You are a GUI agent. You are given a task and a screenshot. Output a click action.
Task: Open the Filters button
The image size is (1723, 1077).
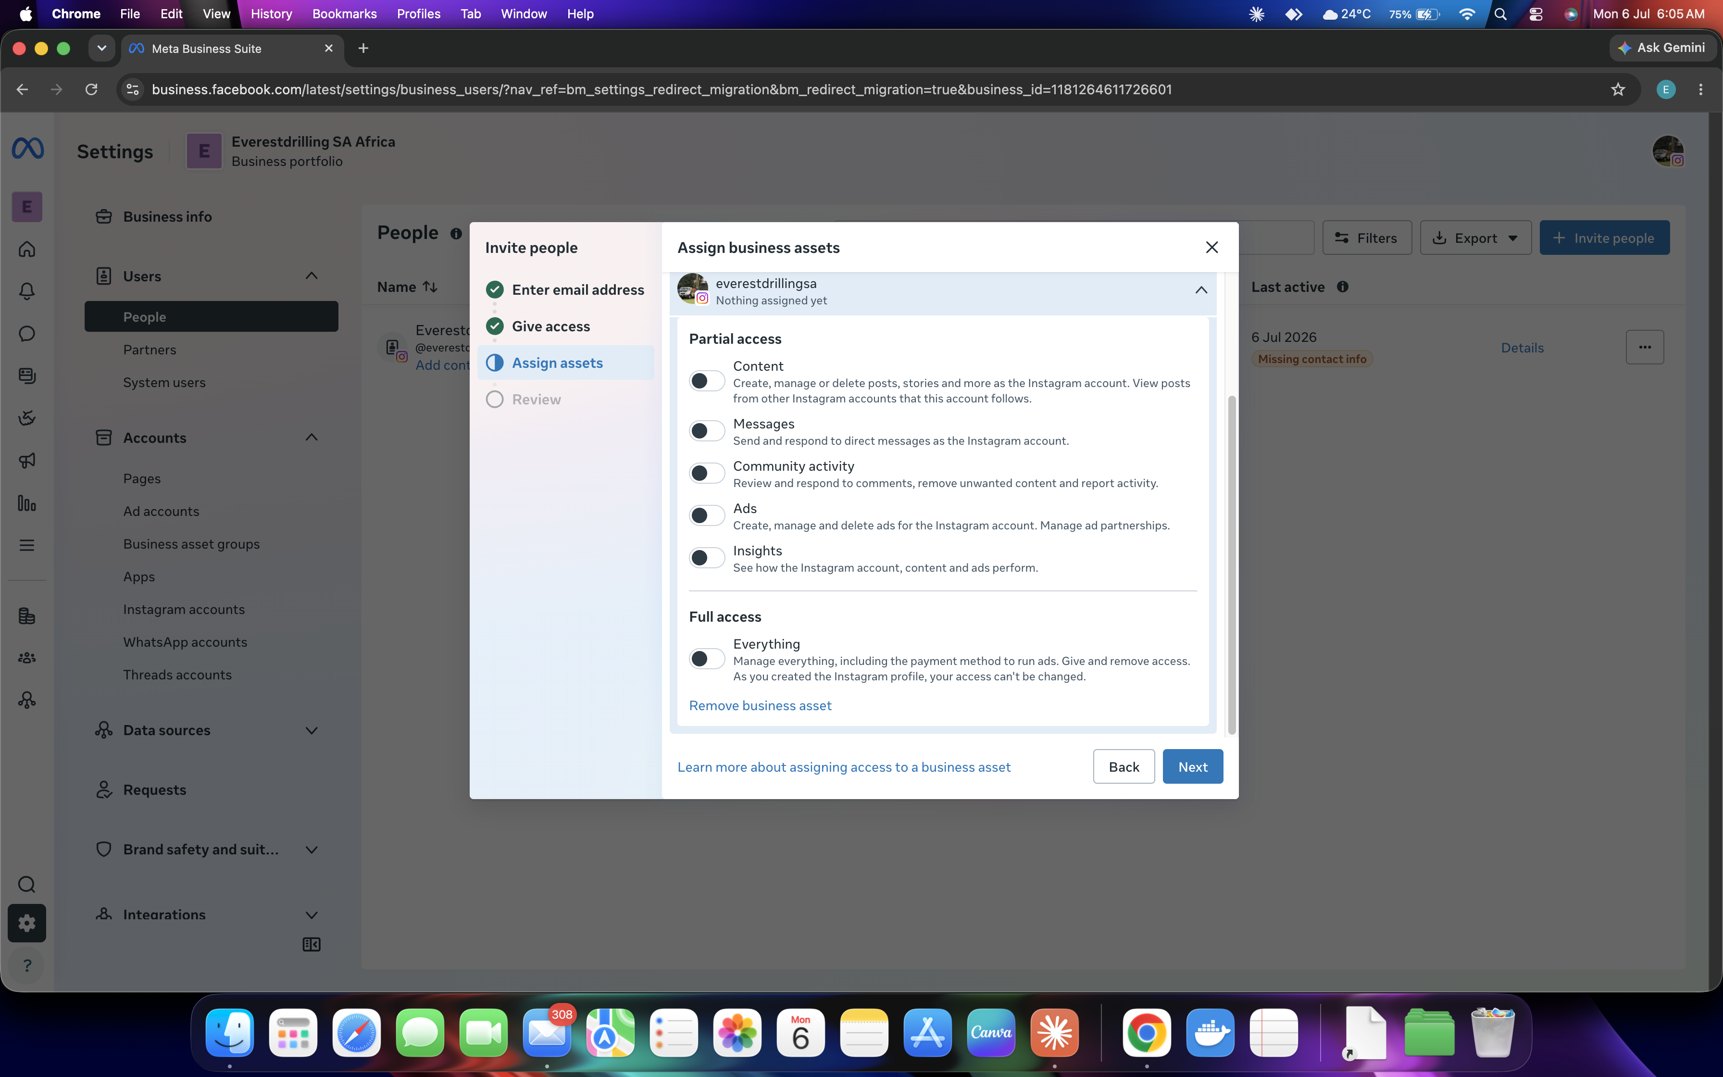tap(1366, 238)
